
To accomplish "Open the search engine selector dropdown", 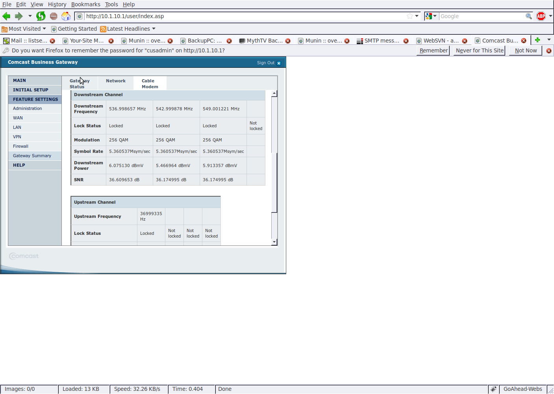I will (x=431, y=16).
